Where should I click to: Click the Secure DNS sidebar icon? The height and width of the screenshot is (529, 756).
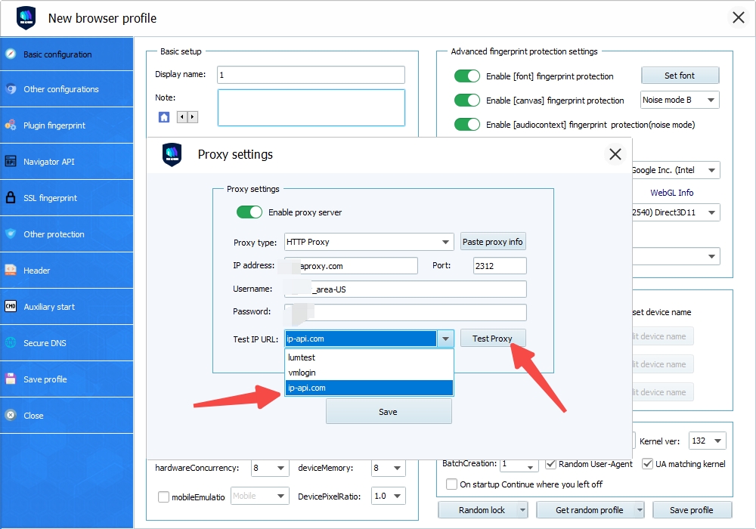click(x=11, y=343)
